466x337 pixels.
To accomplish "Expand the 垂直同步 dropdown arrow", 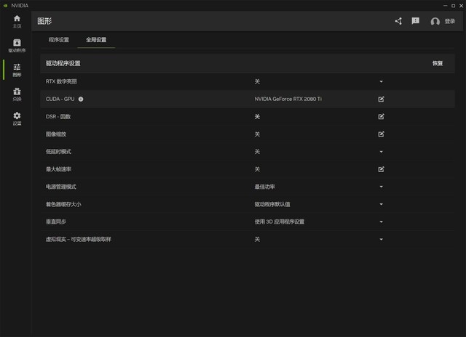I will click(x=381, y=222).
